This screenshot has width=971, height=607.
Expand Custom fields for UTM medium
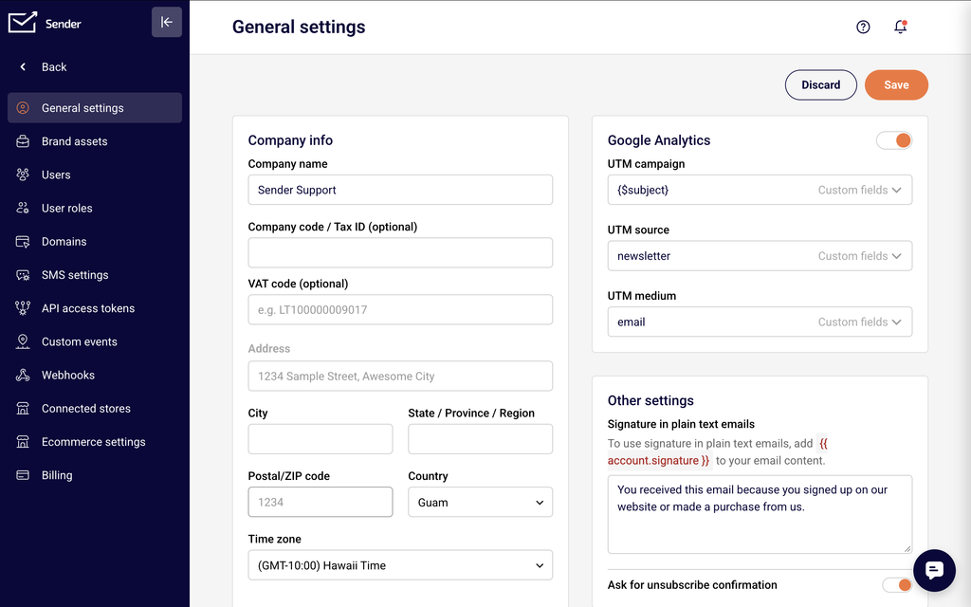(x=859, y=322)
